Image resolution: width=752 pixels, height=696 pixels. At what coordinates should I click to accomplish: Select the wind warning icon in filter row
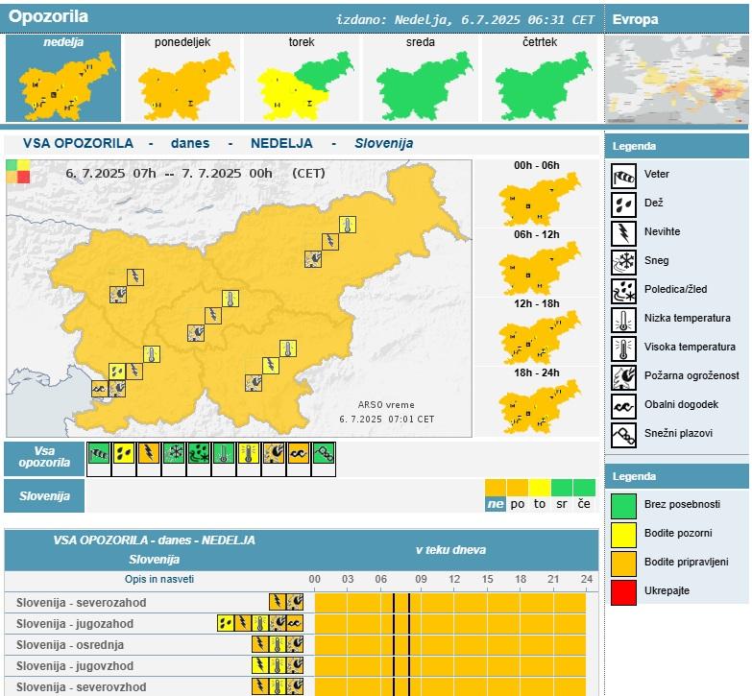[x=99, y=454]
